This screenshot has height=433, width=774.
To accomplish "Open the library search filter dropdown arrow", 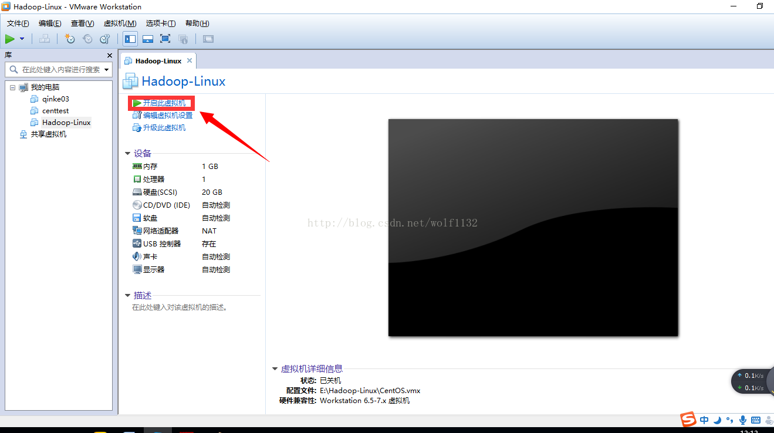I will pos(107,69).
